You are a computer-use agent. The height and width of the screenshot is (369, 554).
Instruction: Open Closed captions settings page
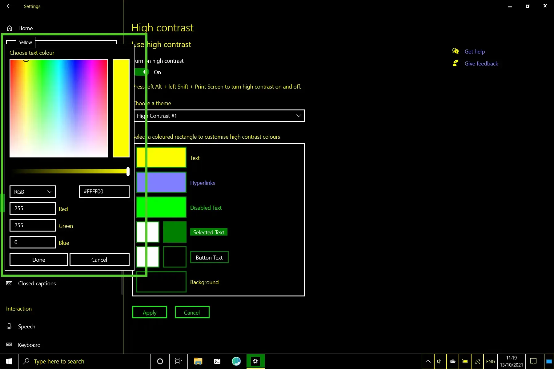point(37,284)
